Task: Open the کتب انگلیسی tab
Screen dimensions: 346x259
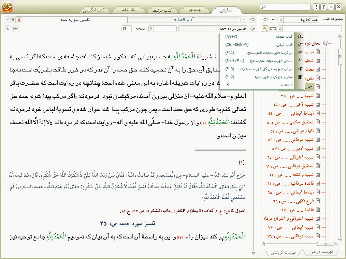Action: click(x=95, y=10)
